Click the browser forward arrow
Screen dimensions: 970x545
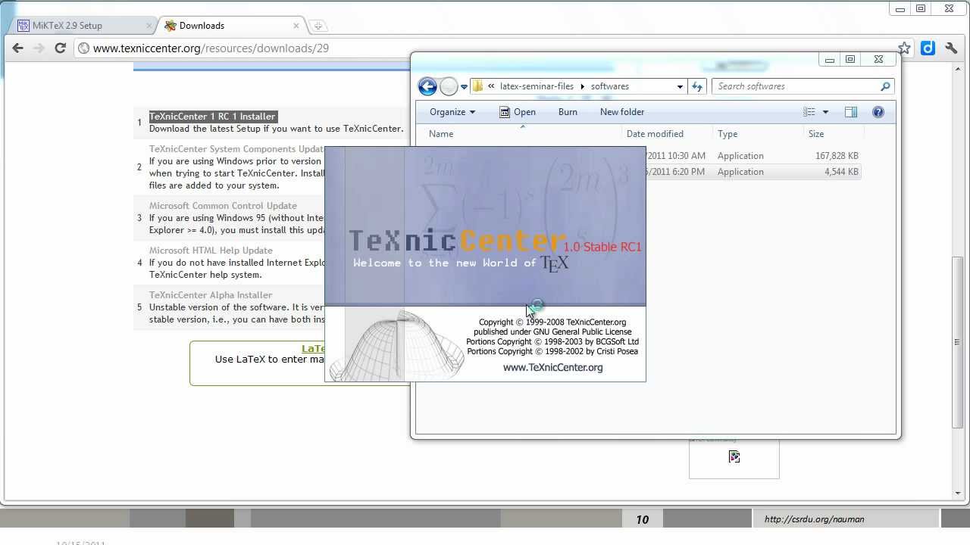pyautogui.click(x=39, y=48)
